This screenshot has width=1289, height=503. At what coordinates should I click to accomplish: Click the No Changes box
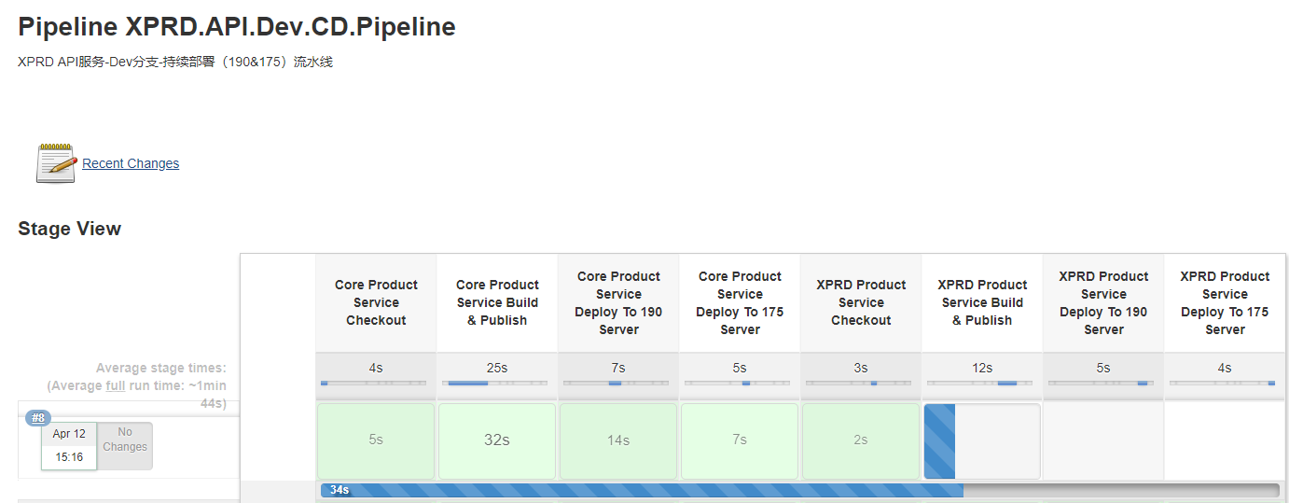coord(125,440)
